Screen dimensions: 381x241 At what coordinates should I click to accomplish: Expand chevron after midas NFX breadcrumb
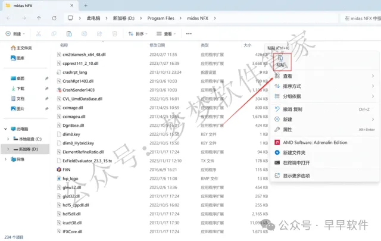click(x=215, y=18)
